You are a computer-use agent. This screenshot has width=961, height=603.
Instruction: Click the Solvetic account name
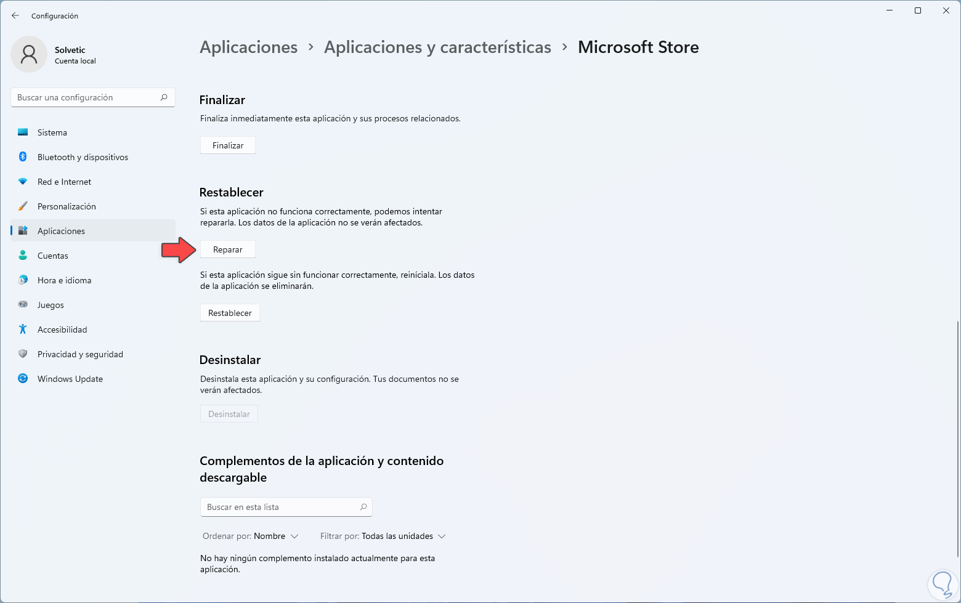coord(70,50)
